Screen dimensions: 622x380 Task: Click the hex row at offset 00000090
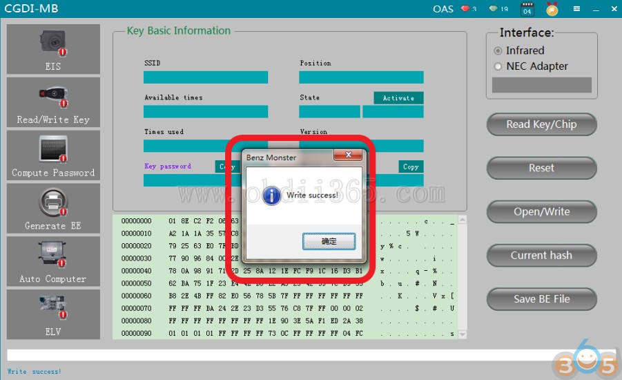pyautogui.click(x=288, y=333)
